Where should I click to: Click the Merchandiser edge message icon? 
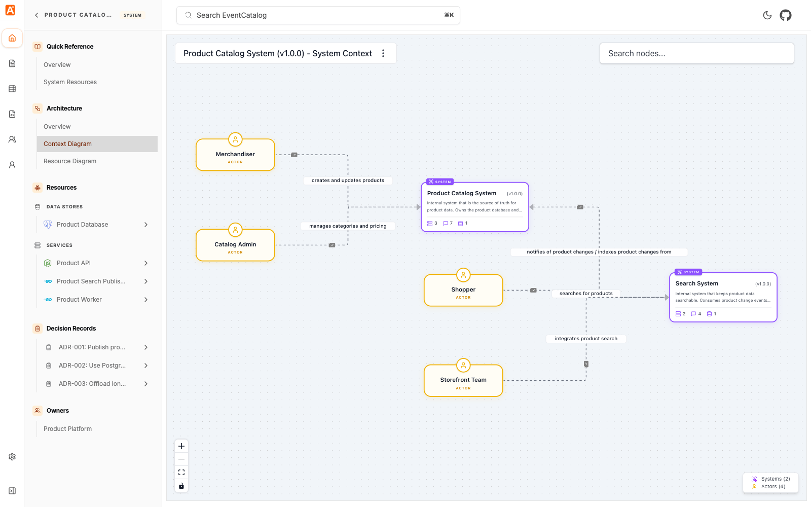point(294,155)
